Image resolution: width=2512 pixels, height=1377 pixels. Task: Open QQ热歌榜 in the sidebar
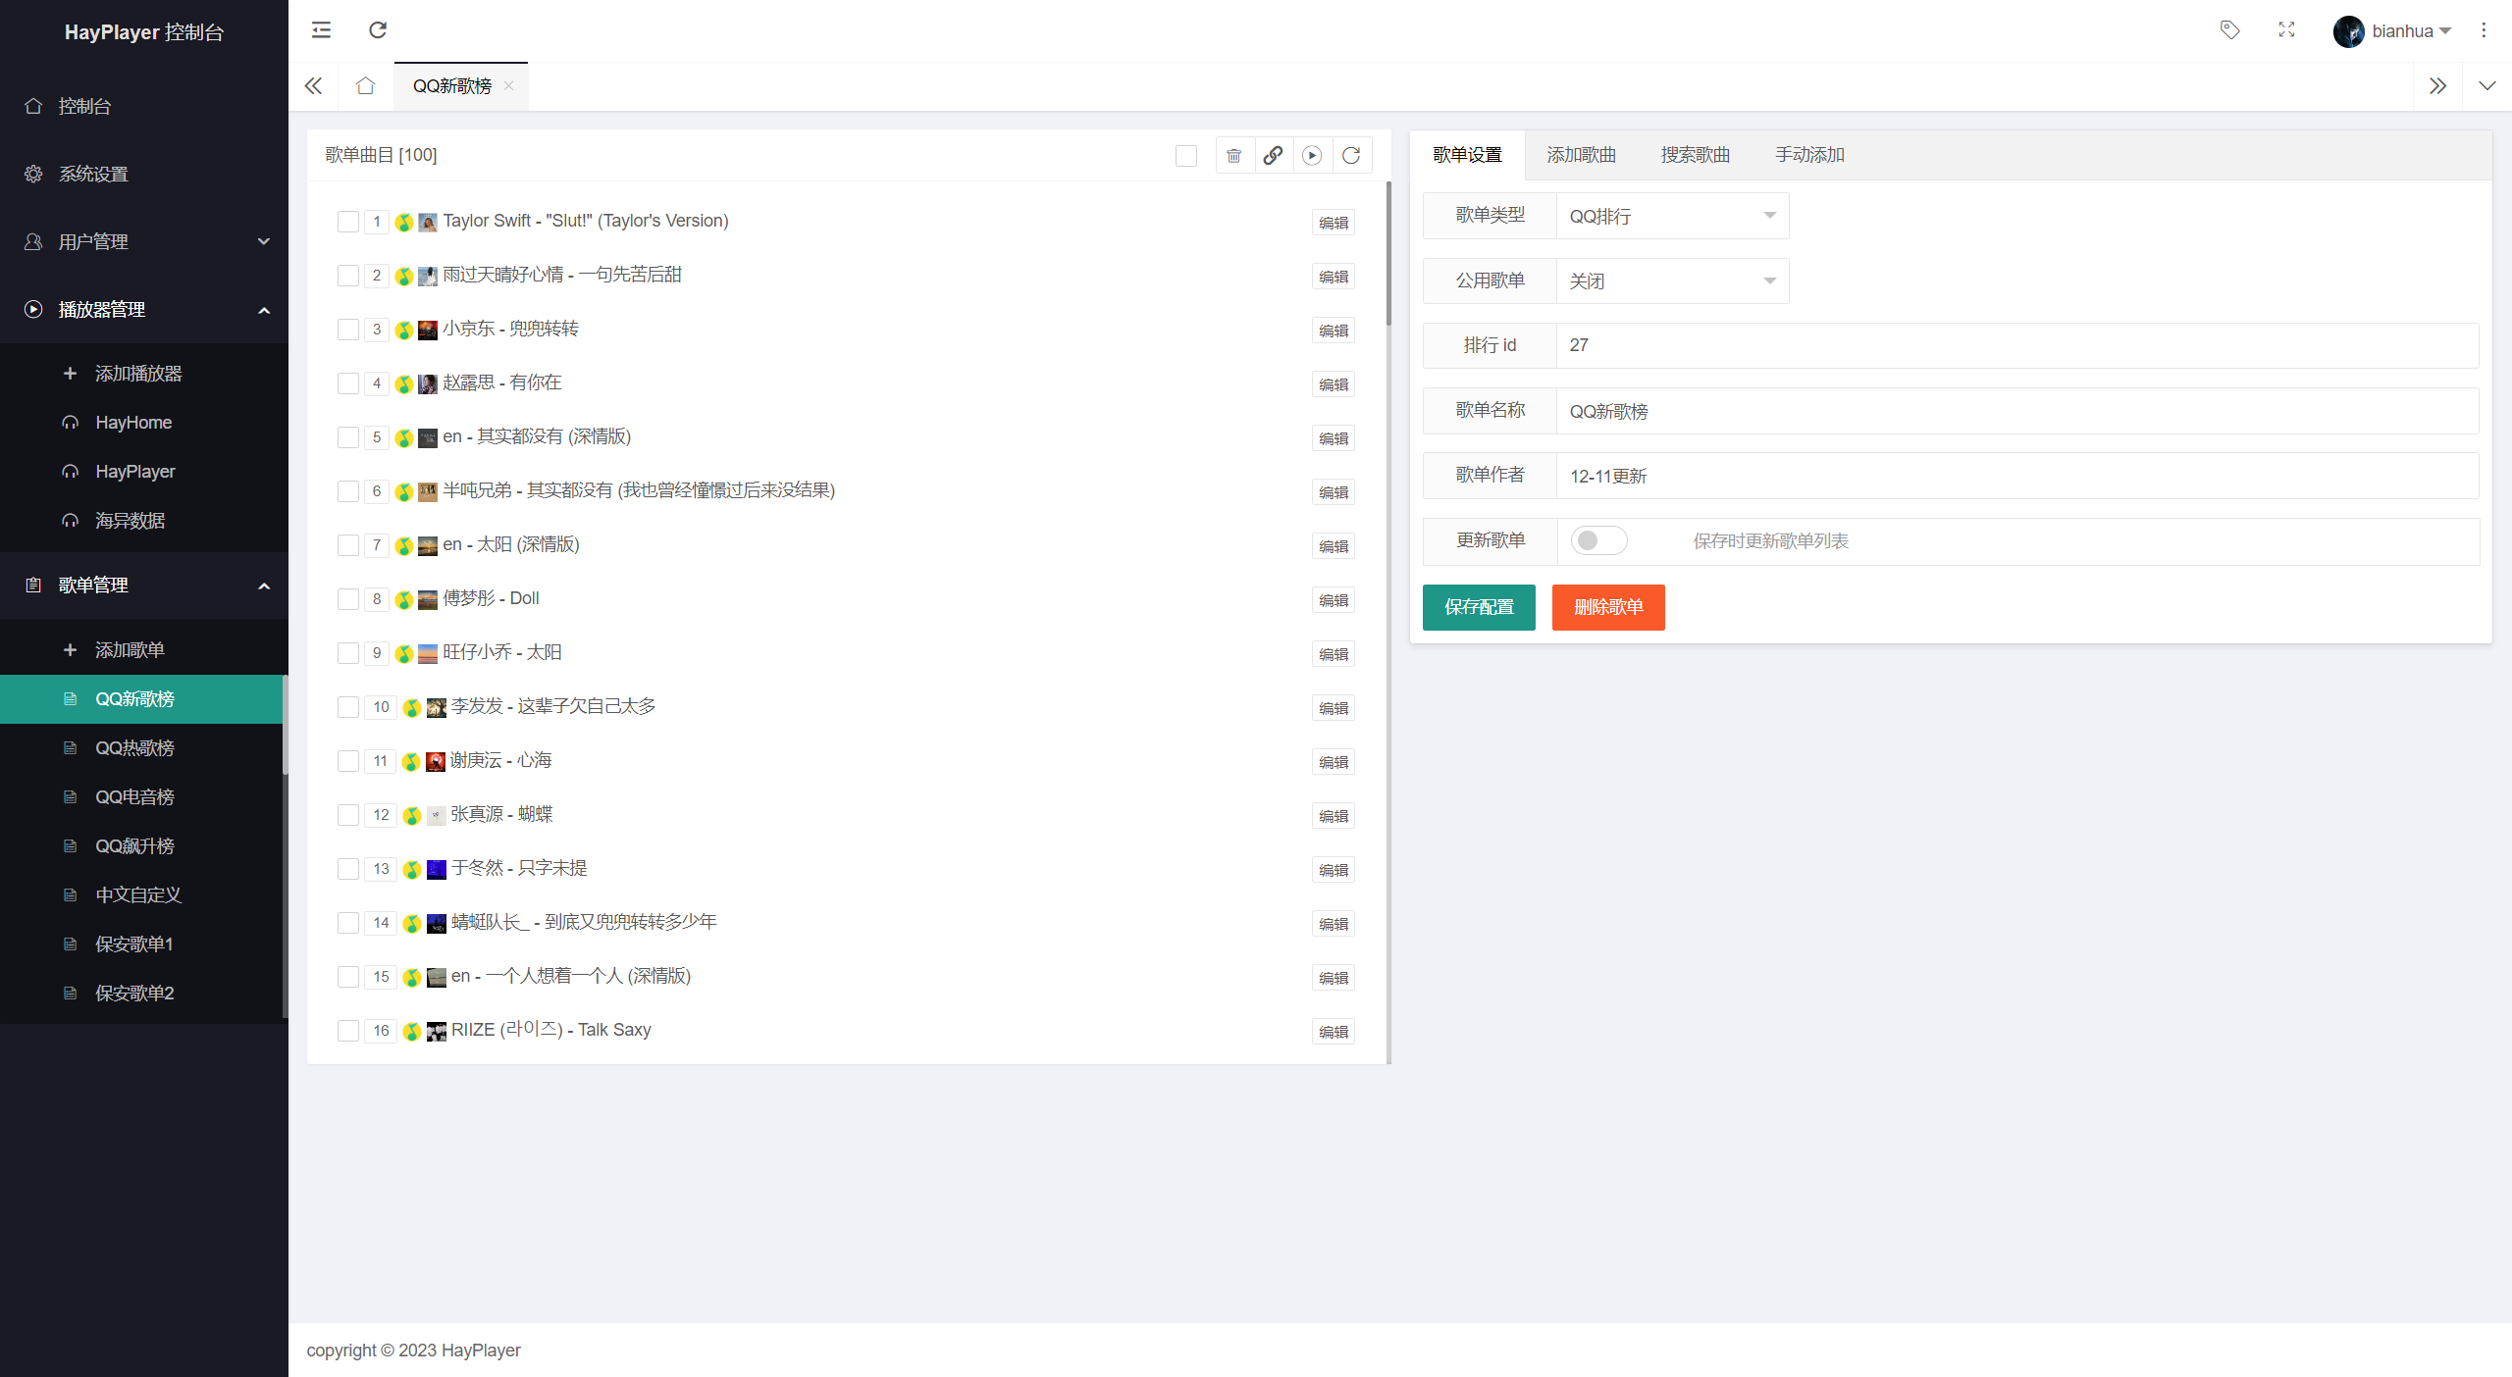[134, 748]
